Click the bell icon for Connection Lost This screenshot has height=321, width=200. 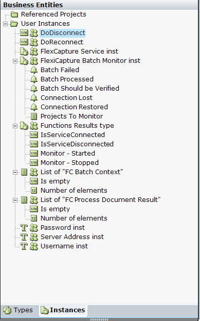(x=34, y=98)
